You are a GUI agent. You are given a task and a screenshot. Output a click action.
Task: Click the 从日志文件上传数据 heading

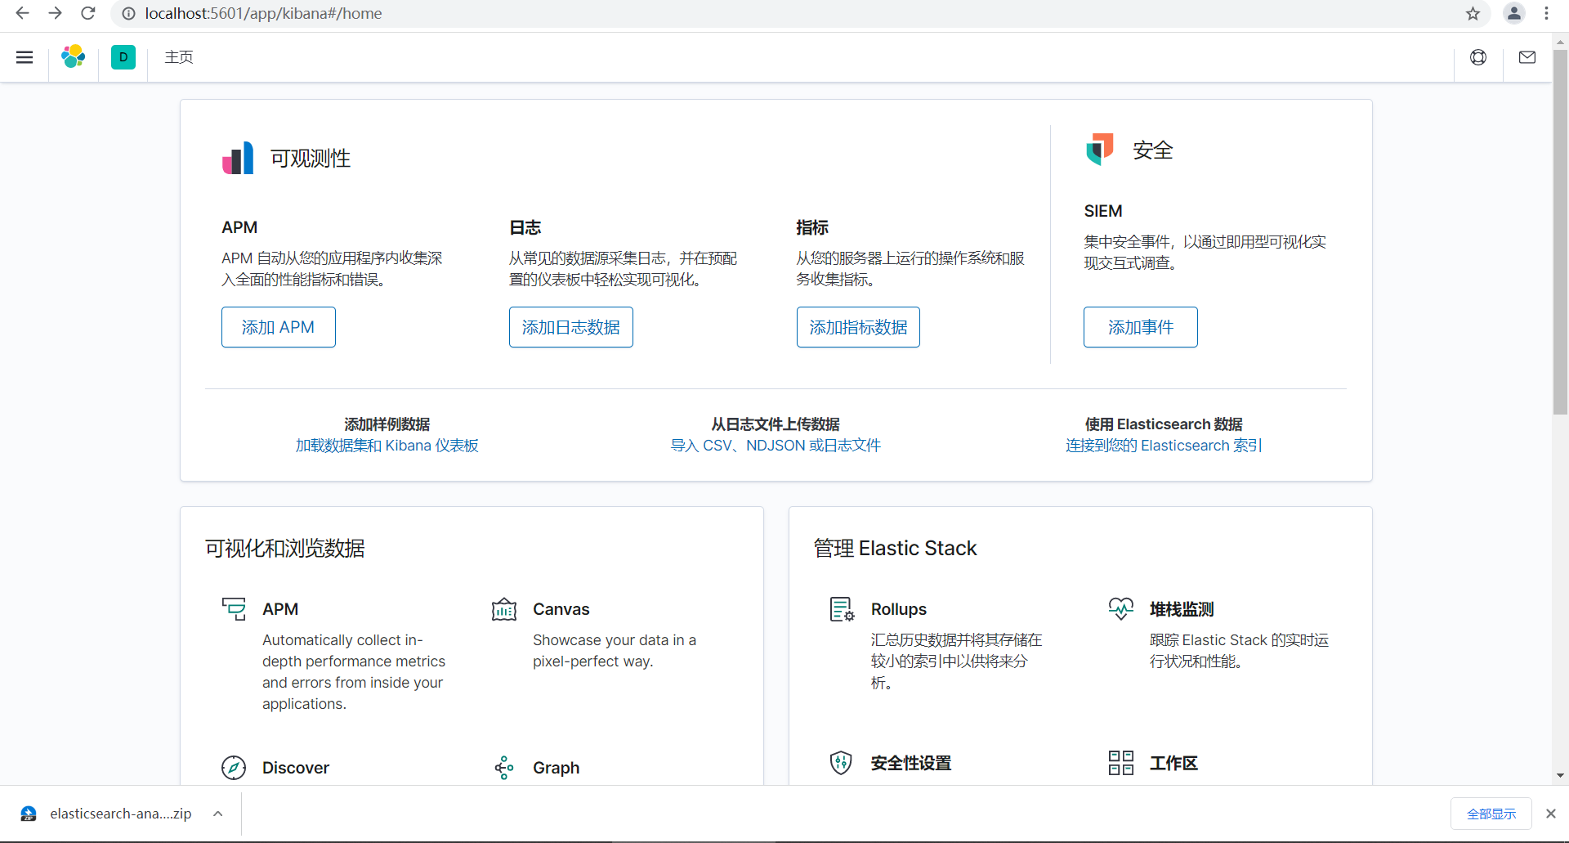point(776,424)
